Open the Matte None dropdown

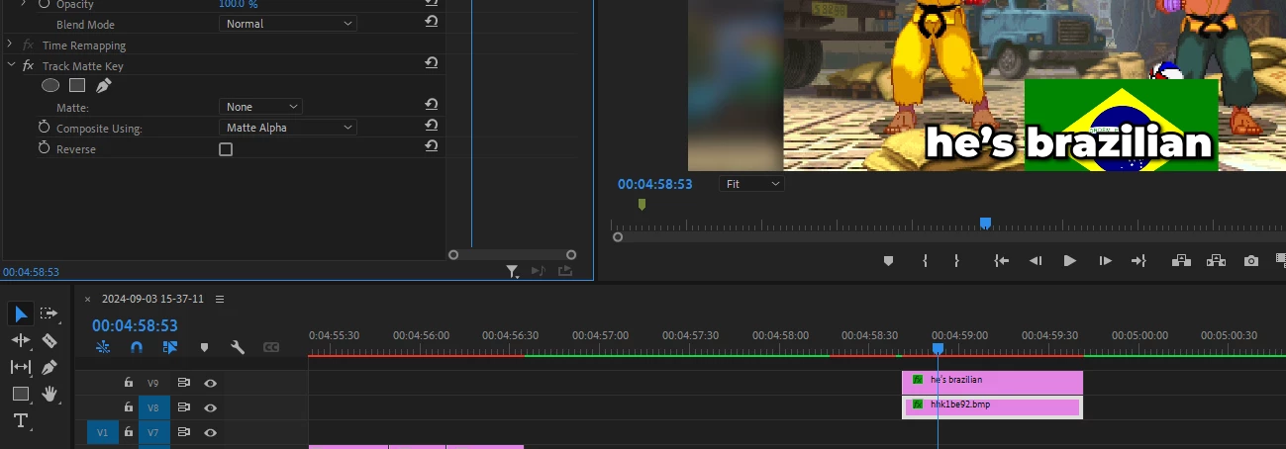[260, 107]
